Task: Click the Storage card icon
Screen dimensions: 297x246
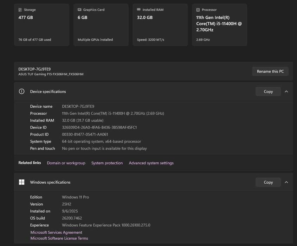Action: point(20,10)
